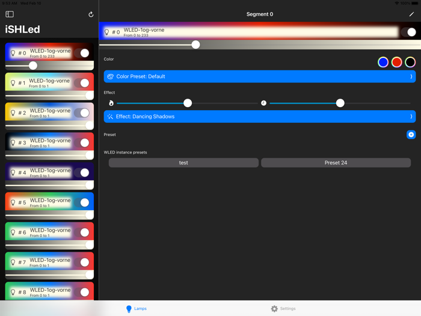This screenshot has width=421, height=316.
Task: Toggle sidebar lamp #1 switch
Action: (x=82, y=83)
